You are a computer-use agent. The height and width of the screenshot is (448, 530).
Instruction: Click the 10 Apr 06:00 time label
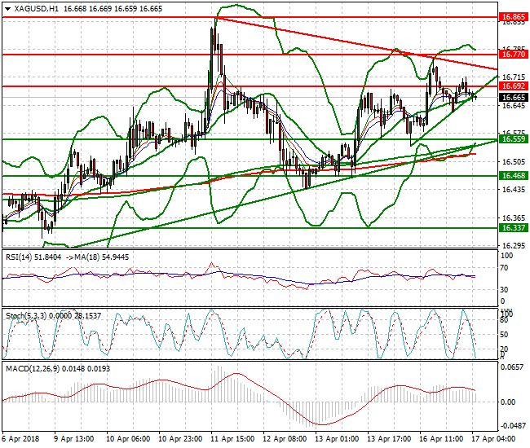(x=128, y=439)
